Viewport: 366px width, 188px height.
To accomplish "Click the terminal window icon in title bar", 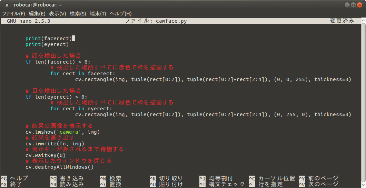I will (7, 5).
